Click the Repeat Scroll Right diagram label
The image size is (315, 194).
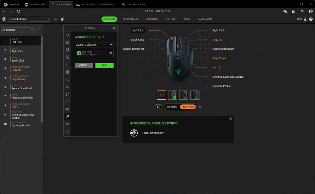[223, 49]
